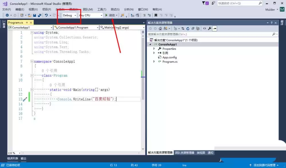Expand the Properties node under ConsoleApp1
This screenshot has height=168, width=286.
tap(154, 49)
